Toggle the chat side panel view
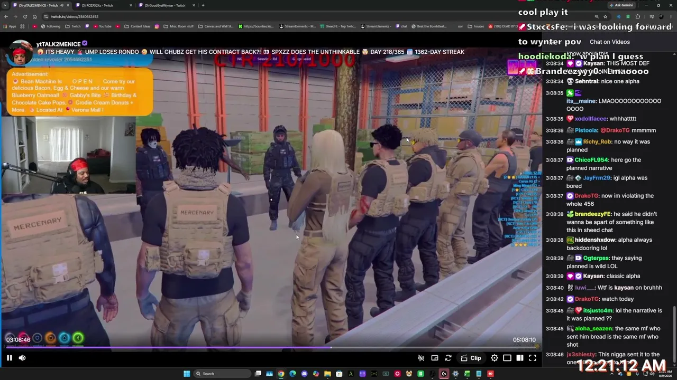The height and width of the screenshot is (380, 677). point(520,358)
